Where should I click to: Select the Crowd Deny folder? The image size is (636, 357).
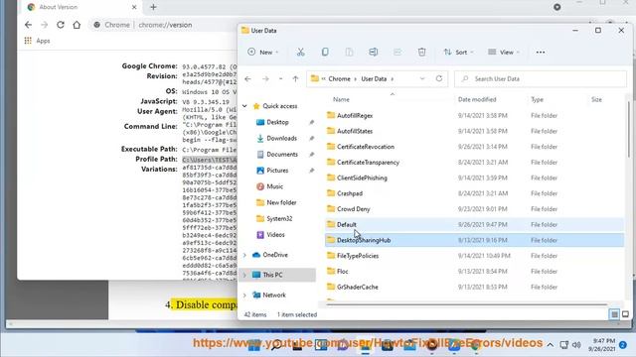click(474, 209)
